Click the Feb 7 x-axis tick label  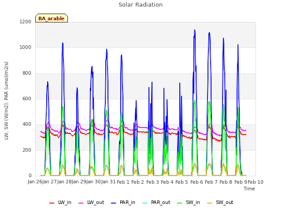(211, 182)
